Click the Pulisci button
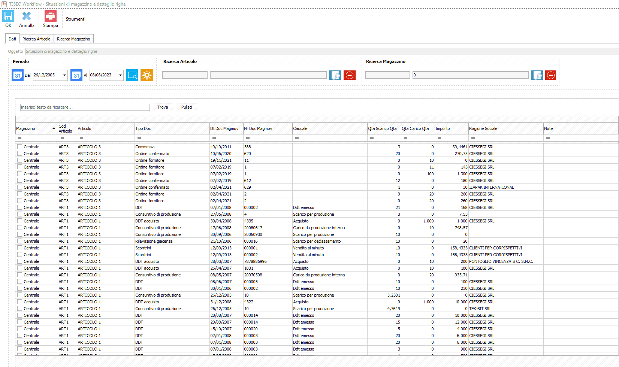The height and width of the screenshot is (367, 619). pyautogui.click(x=187, y=107)
